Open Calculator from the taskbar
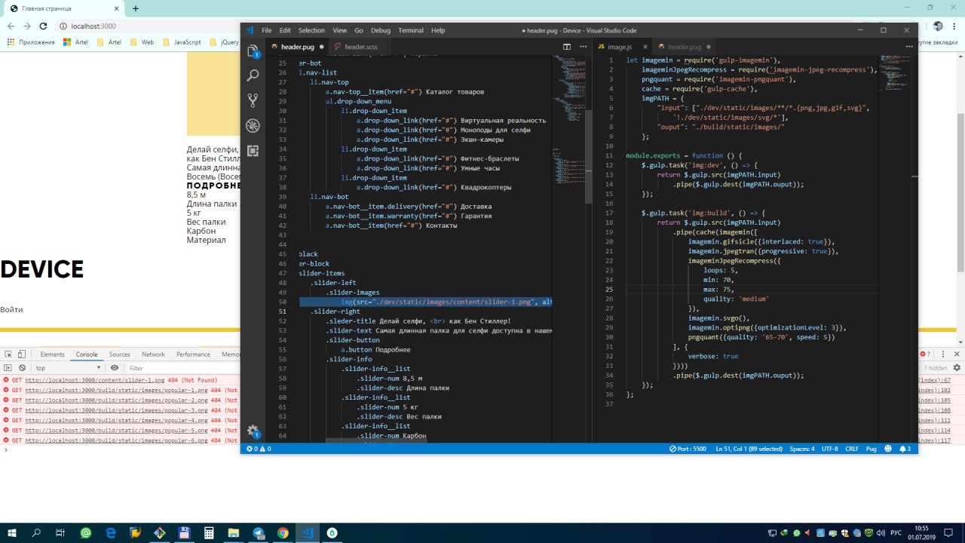Screen dimensions: 965x543 click(x=209, y=532)
